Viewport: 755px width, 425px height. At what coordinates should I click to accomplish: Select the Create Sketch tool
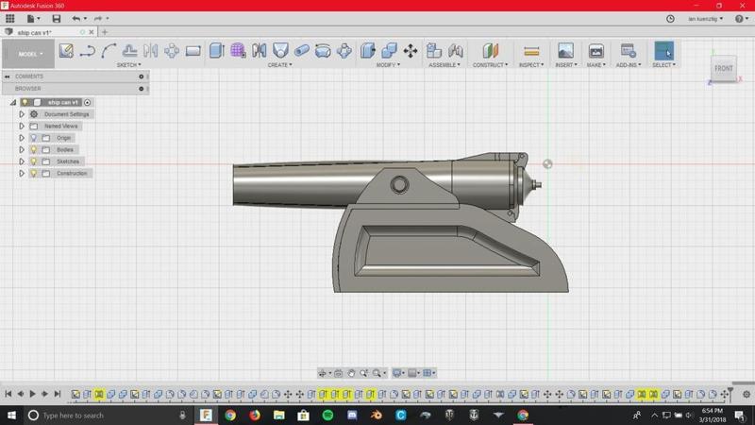(66, 51)
